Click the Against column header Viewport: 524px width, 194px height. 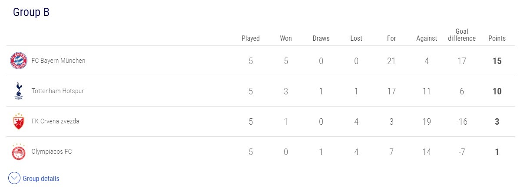pyautogui.click(x=427, y=38)
